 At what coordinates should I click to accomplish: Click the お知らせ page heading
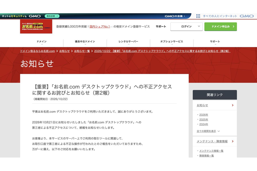[37, 64]
